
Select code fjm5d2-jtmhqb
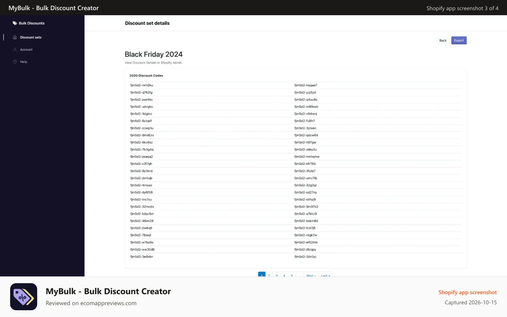pyautogui.click(x=141, y=178)
